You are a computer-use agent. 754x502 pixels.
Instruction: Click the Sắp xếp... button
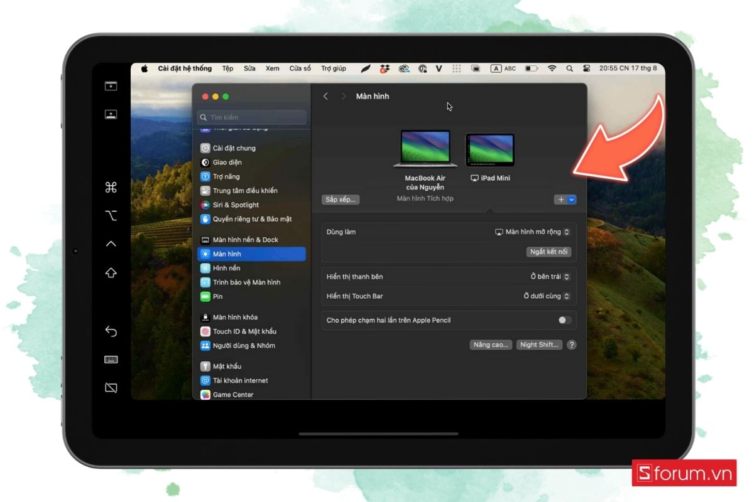[x=340, y=200]
